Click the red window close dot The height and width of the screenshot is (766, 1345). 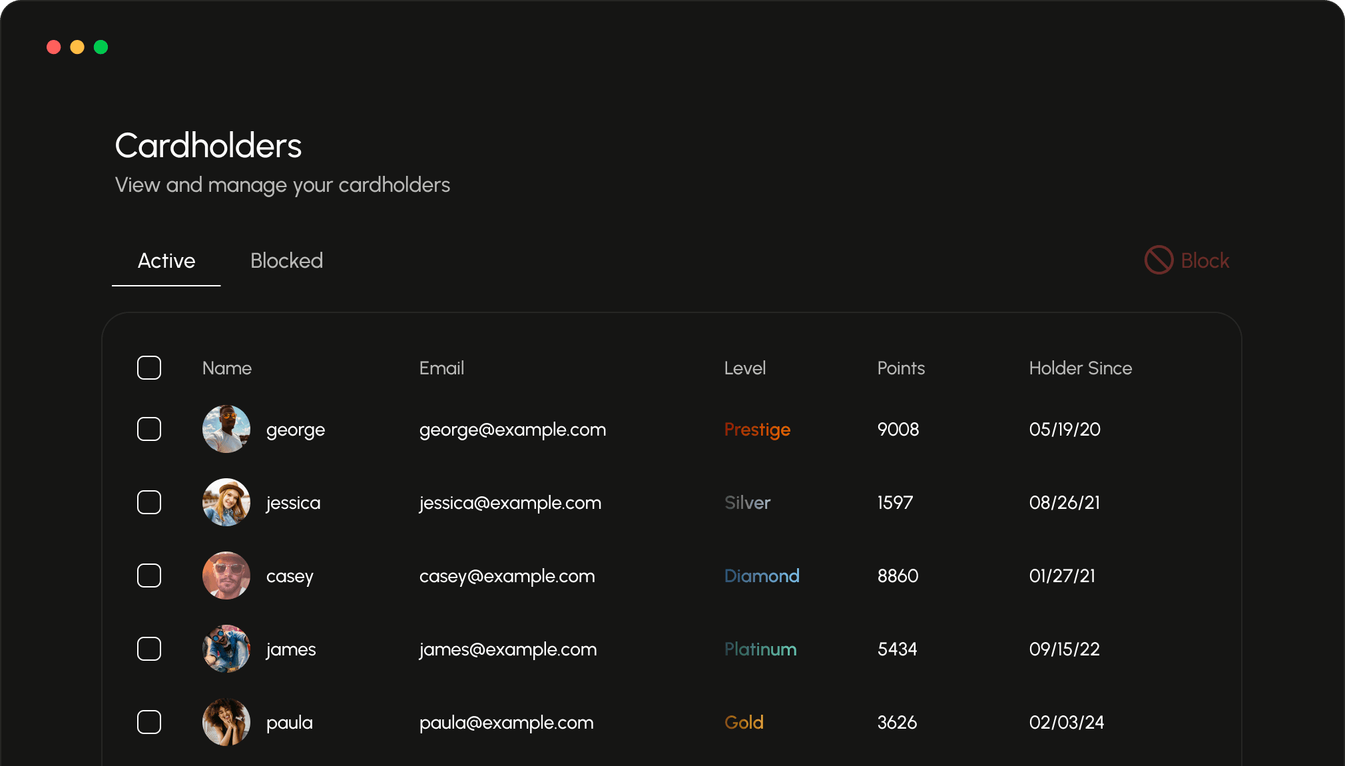tap(54, 47)
